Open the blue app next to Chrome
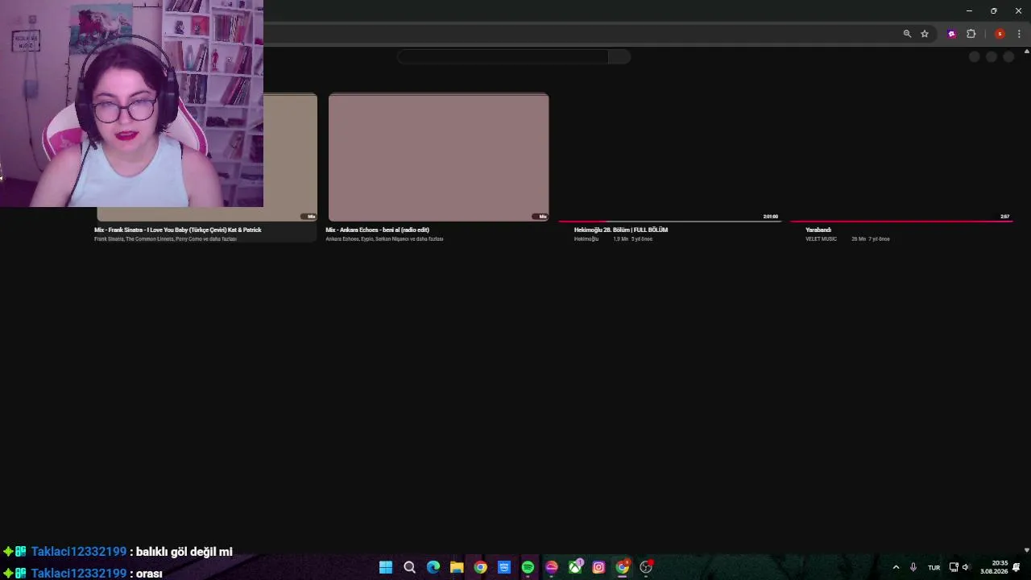The image size is (1031, 580). pos(504,567)
